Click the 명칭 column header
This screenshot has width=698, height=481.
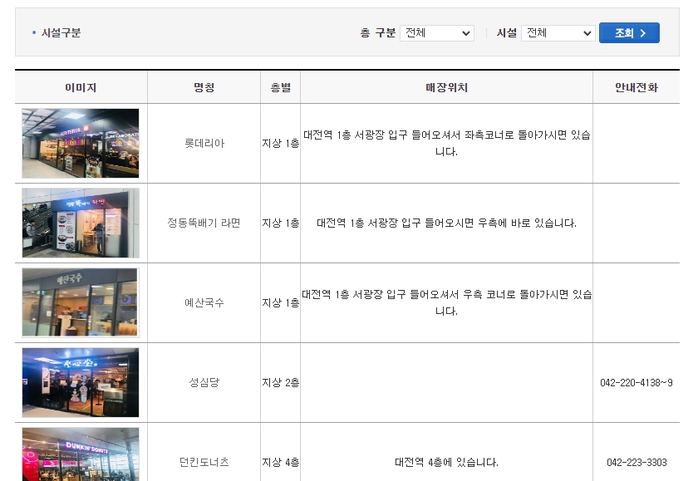(204, 86)
